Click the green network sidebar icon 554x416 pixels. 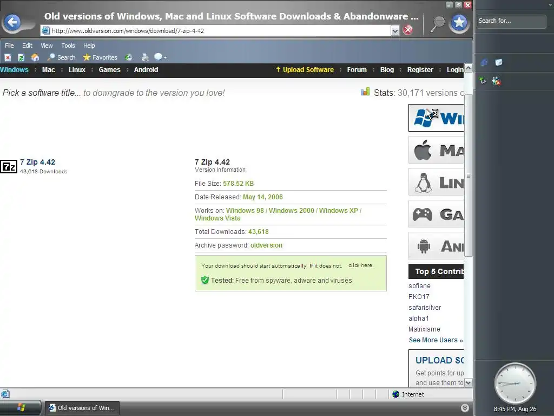pyautogui.click(x=483, y=81)
